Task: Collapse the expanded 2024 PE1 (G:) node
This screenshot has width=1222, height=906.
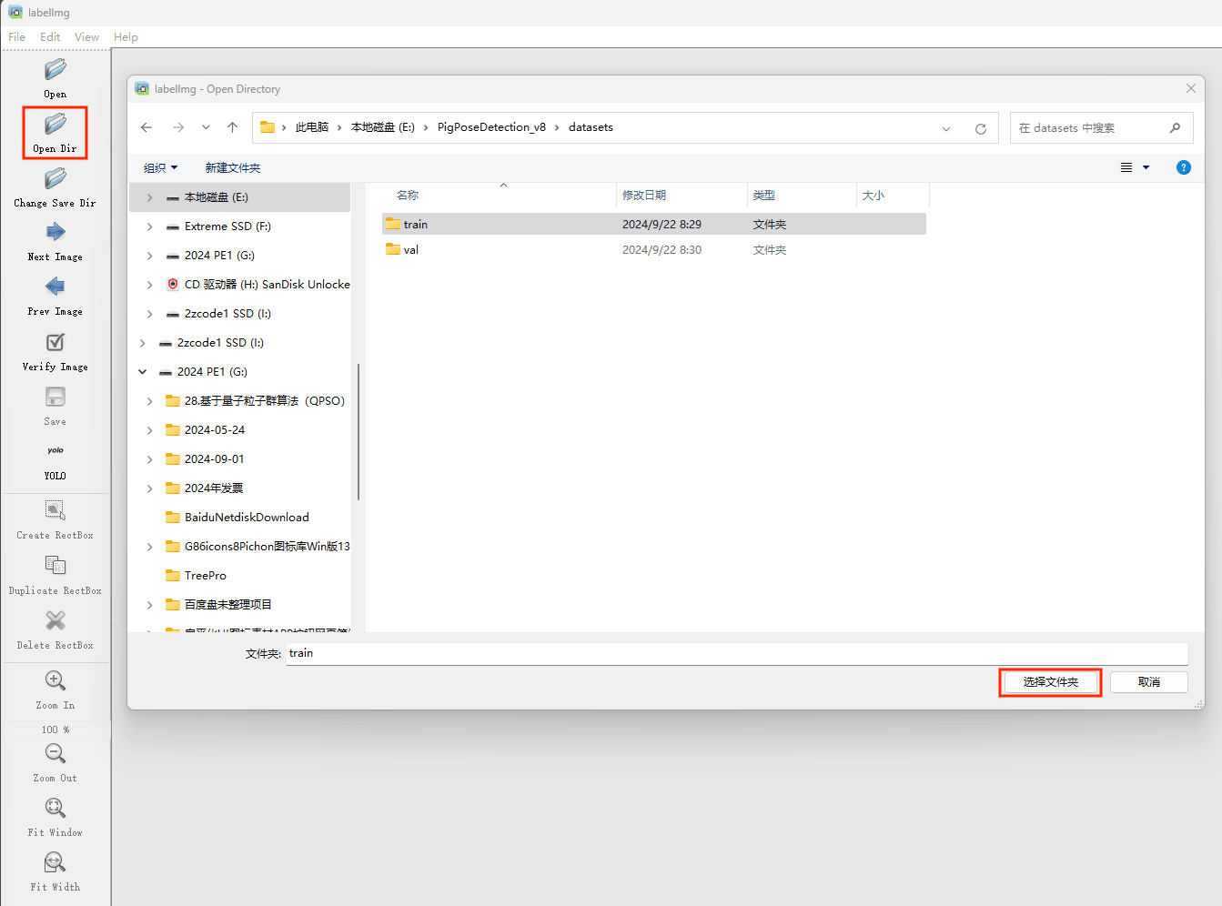Action: click(x=143, y=372)
